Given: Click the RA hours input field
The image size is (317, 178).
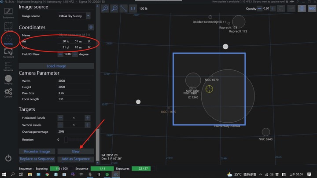Looking at the screenshot, I should point(66,41).
